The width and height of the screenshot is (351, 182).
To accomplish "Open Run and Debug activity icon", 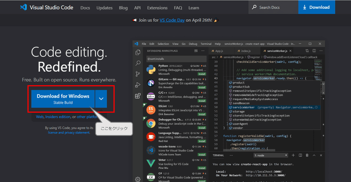I will click(138, 85).
